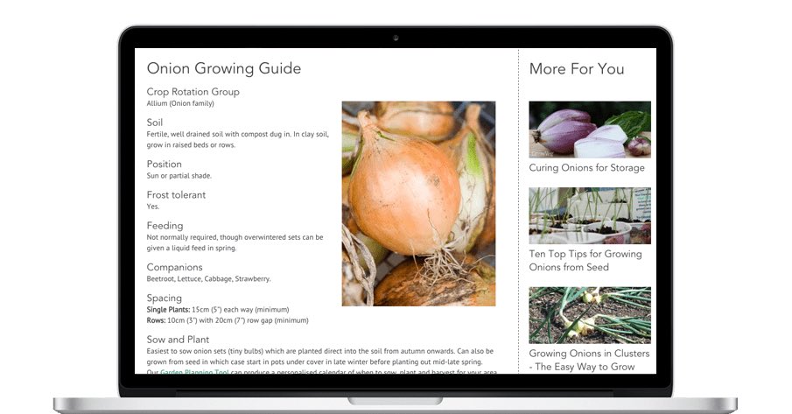Click the Single Plants spacing line
792x414 pixels.
point(218,310)
